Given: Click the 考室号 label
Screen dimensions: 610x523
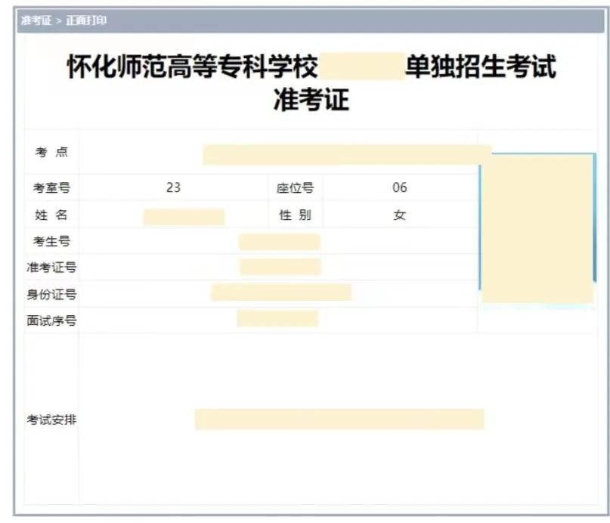Looking at the screenshot, I should point(51,188).
